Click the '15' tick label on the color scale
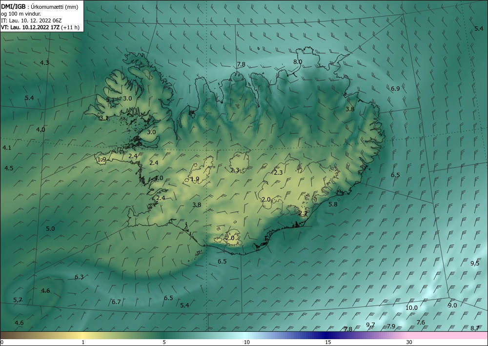 pyautogui.click(x=328, y=342)
